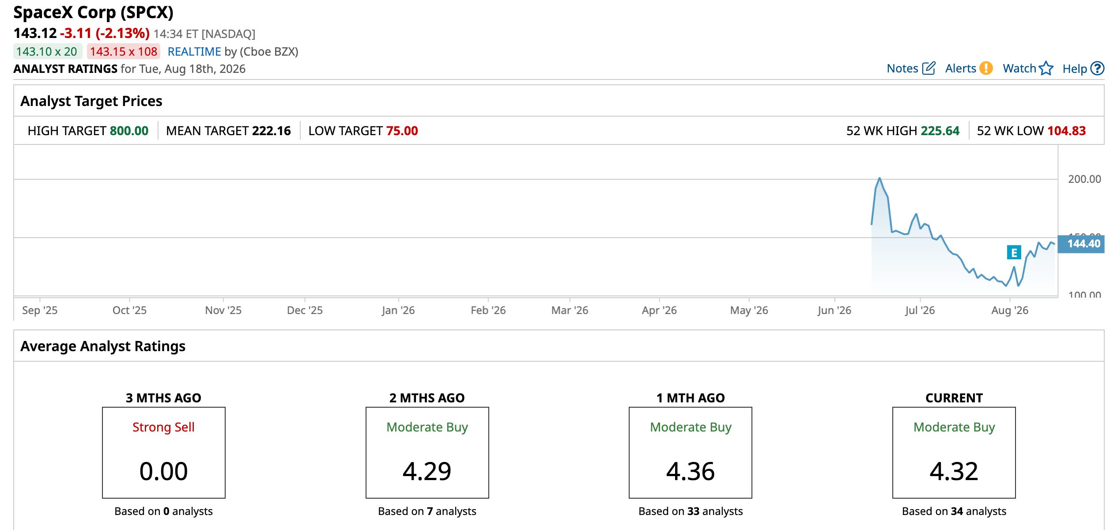
Task: Click the earnings E marker on chart
Action: click(x=1014, y=253)
